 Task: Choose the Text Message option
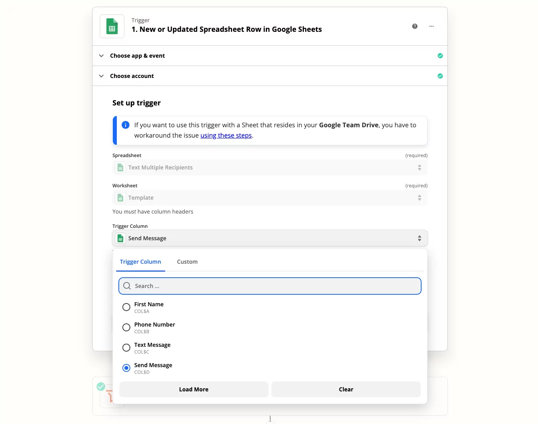click(126, 348)
